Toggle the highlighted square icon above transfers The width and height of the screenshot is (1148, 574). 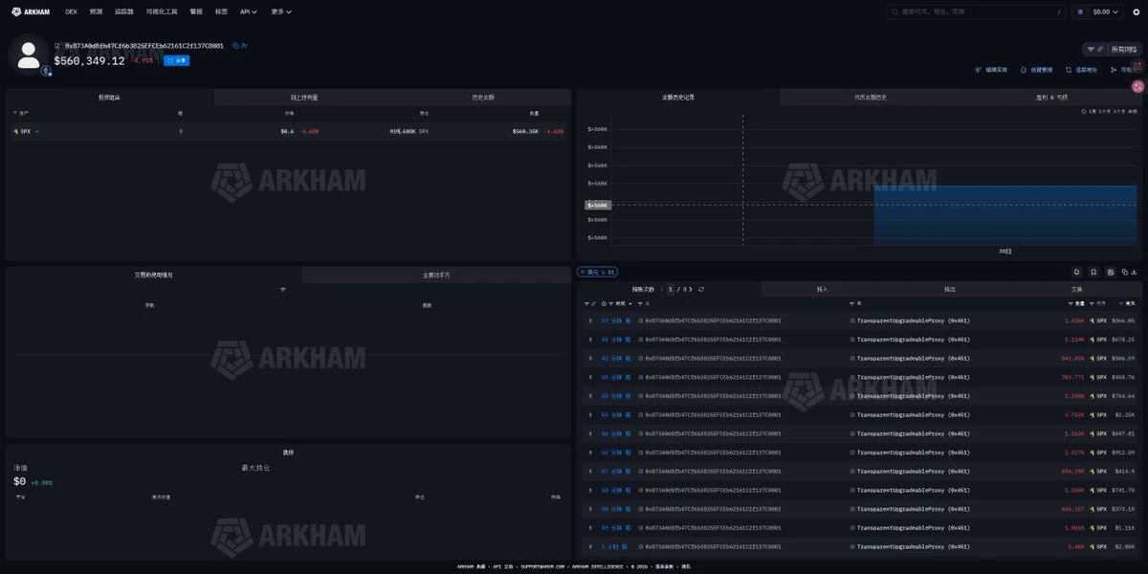point(1111,272)
